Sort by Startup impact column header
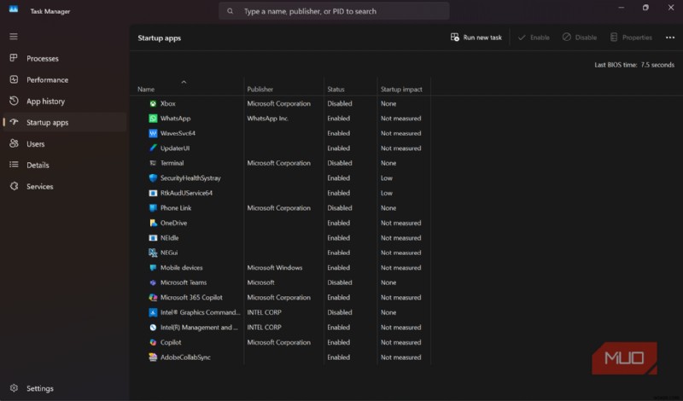This screenshot has width=683, height=401. 401,90
